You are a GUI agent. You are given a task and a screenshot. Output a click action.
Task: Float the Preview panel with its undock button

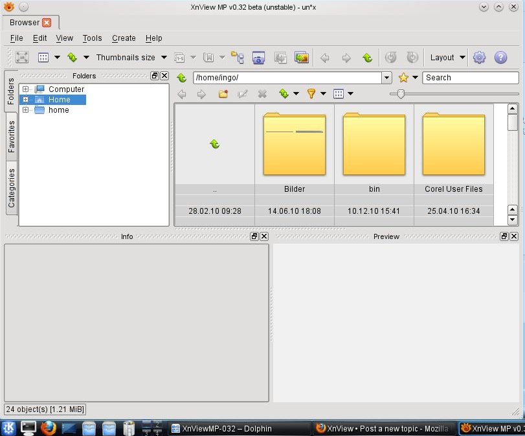click(x=504, y=236)
